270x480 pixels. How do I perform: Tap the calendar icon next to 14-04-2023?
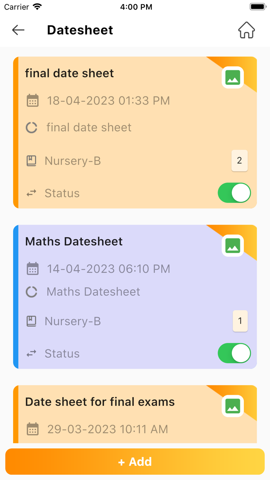pyautogui.click(x=33, y=269)
